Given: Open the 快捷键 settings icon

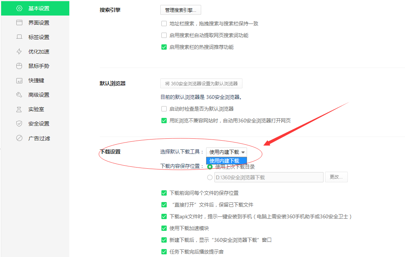Looking at the screenshot, I should (x=19, y=80).
